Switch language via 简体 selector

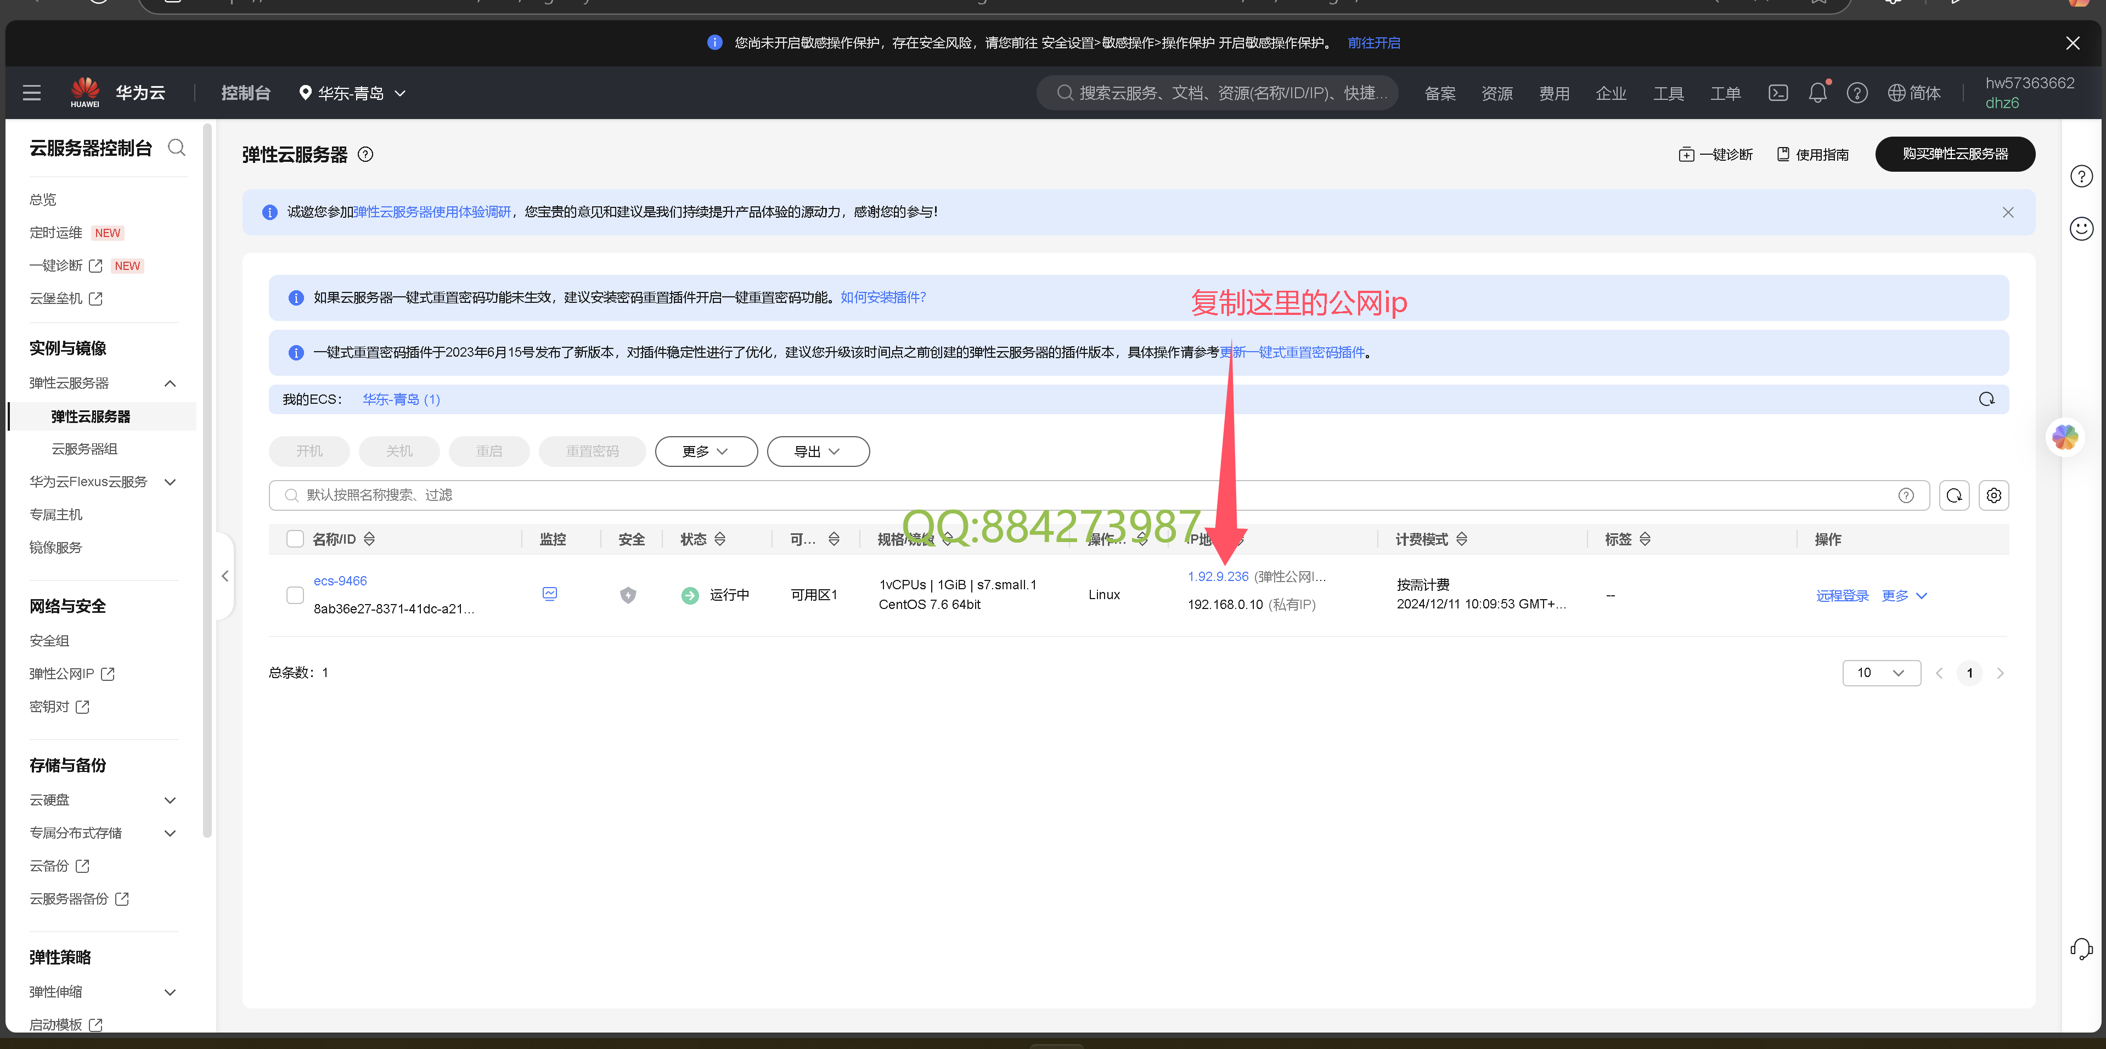(1914, 93)
